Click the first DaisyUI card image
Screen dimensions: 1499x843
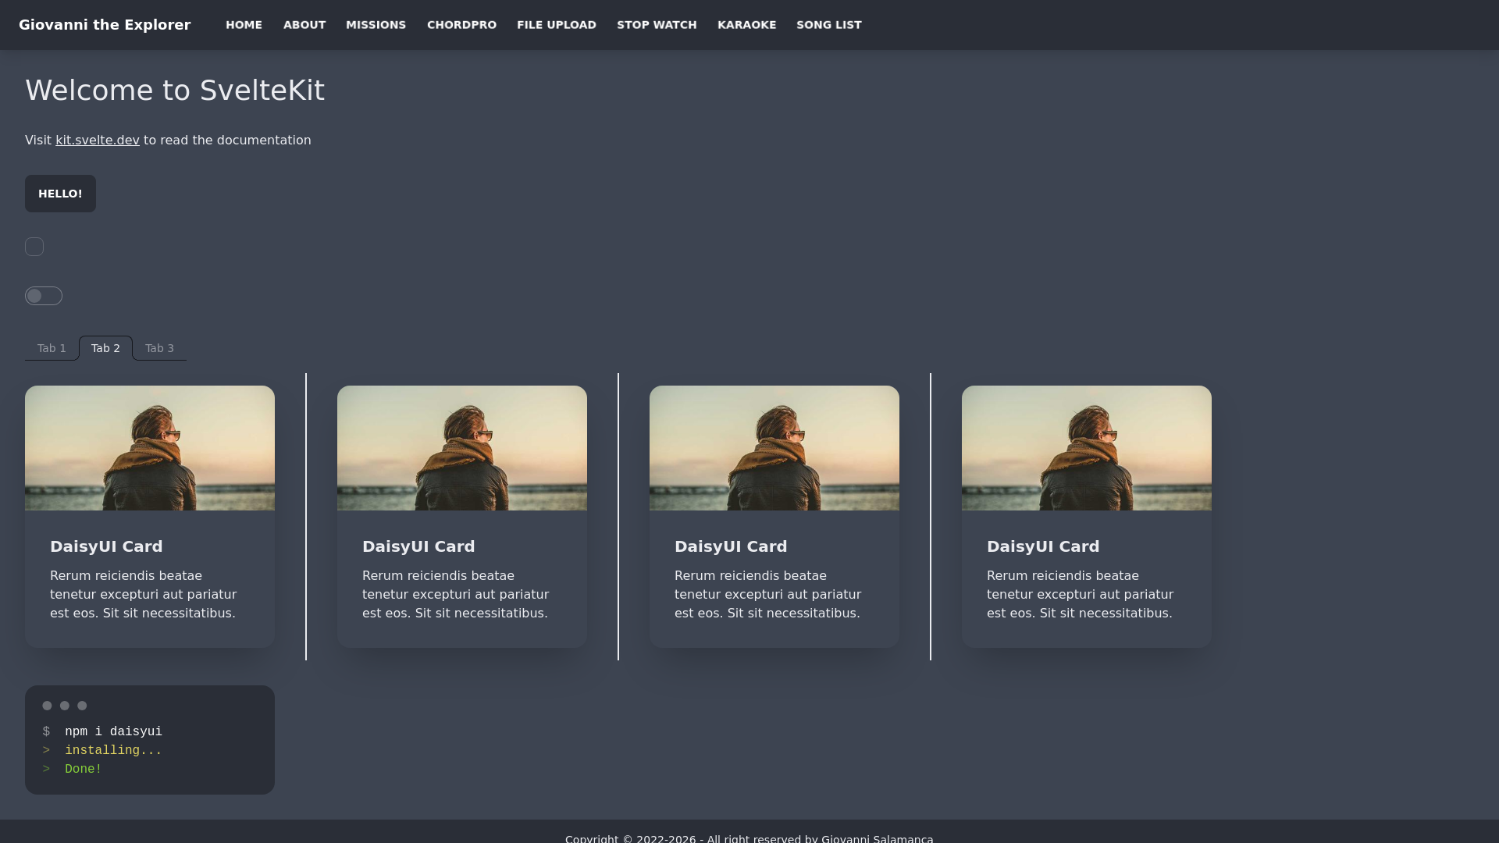(150, 448)
